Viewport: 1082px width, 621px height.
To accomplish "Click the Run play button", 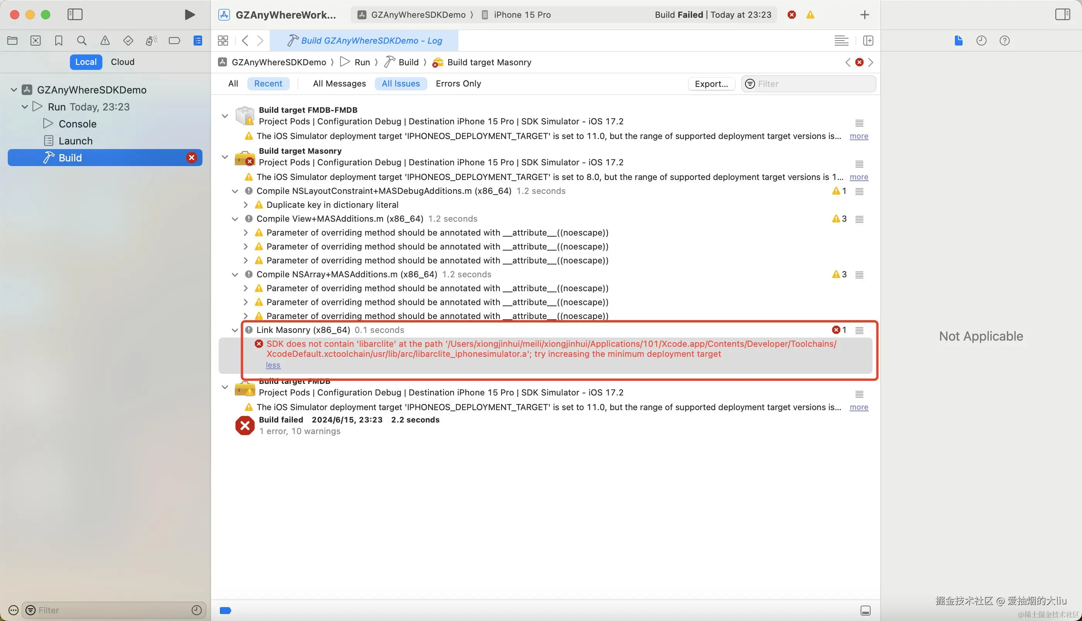I will 189,15.
